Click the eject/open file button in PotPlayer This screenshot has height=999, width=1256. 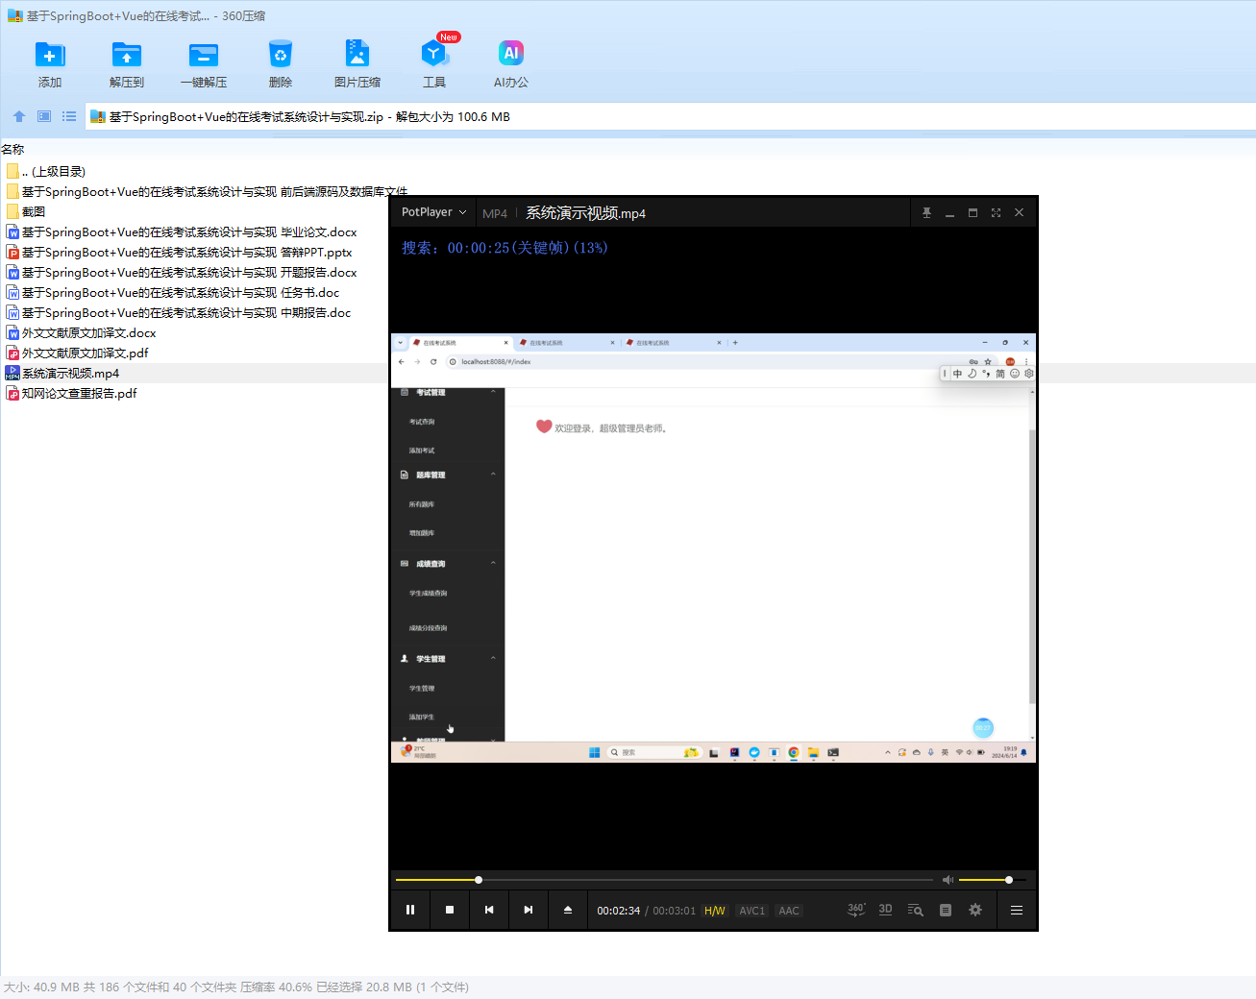[568, 910]
